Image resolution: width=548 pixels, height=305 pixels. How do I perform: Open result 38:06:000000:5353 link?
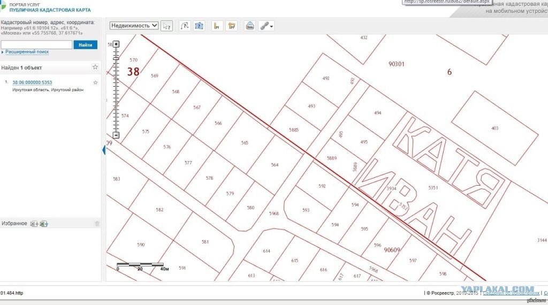click(32, 82)
